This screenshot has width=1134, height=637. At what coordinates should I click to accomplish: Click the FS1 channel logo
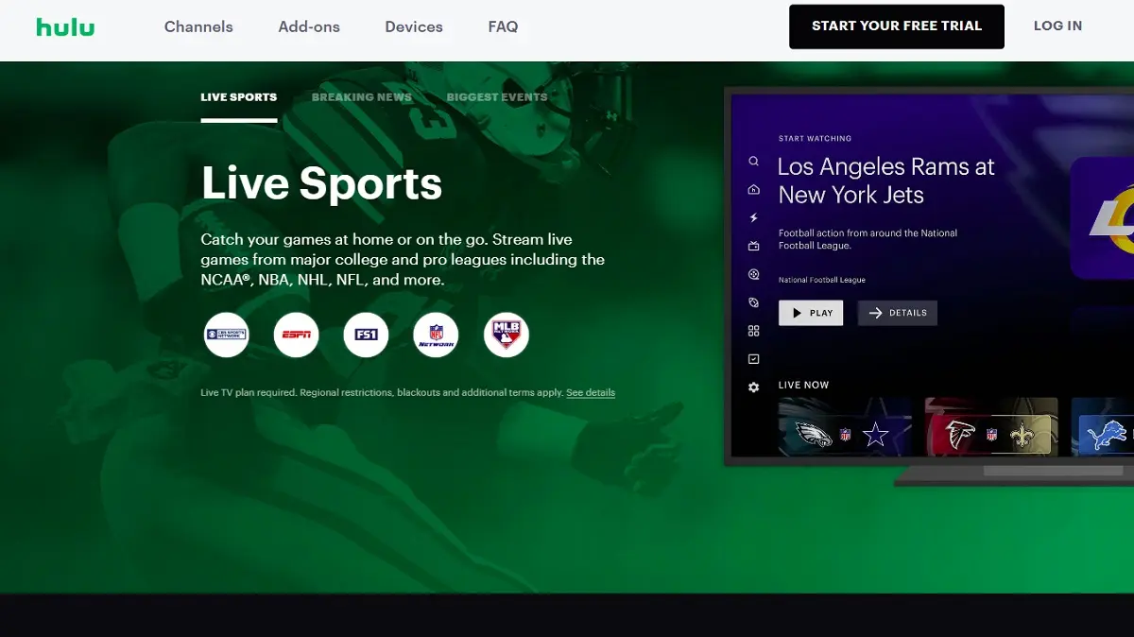pos(366,335)
